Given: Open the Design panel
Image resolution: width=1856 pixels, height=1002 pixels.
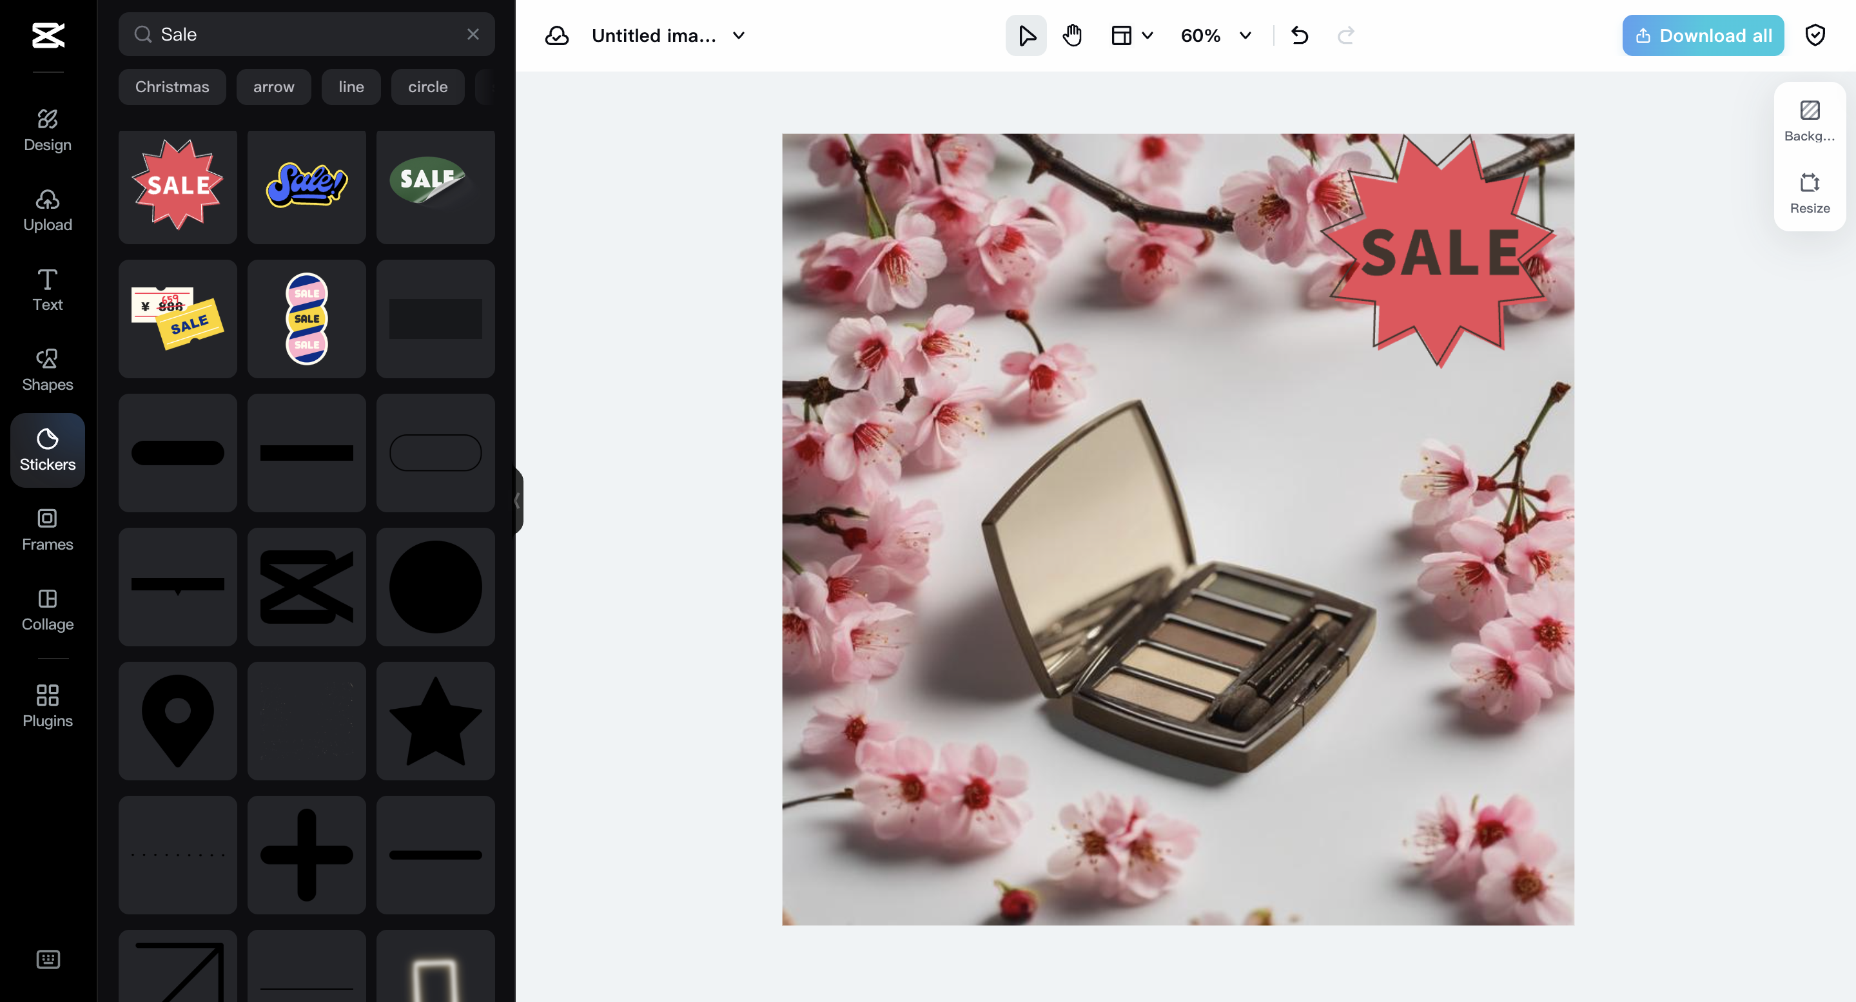Looking at the screenshot, I should tap(48, 130).
